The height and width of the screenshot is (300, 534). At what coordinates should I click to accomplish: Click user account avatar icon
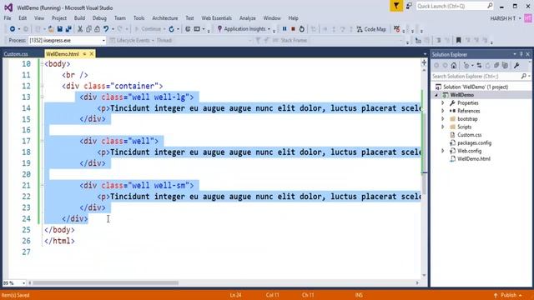pos(528,18)
